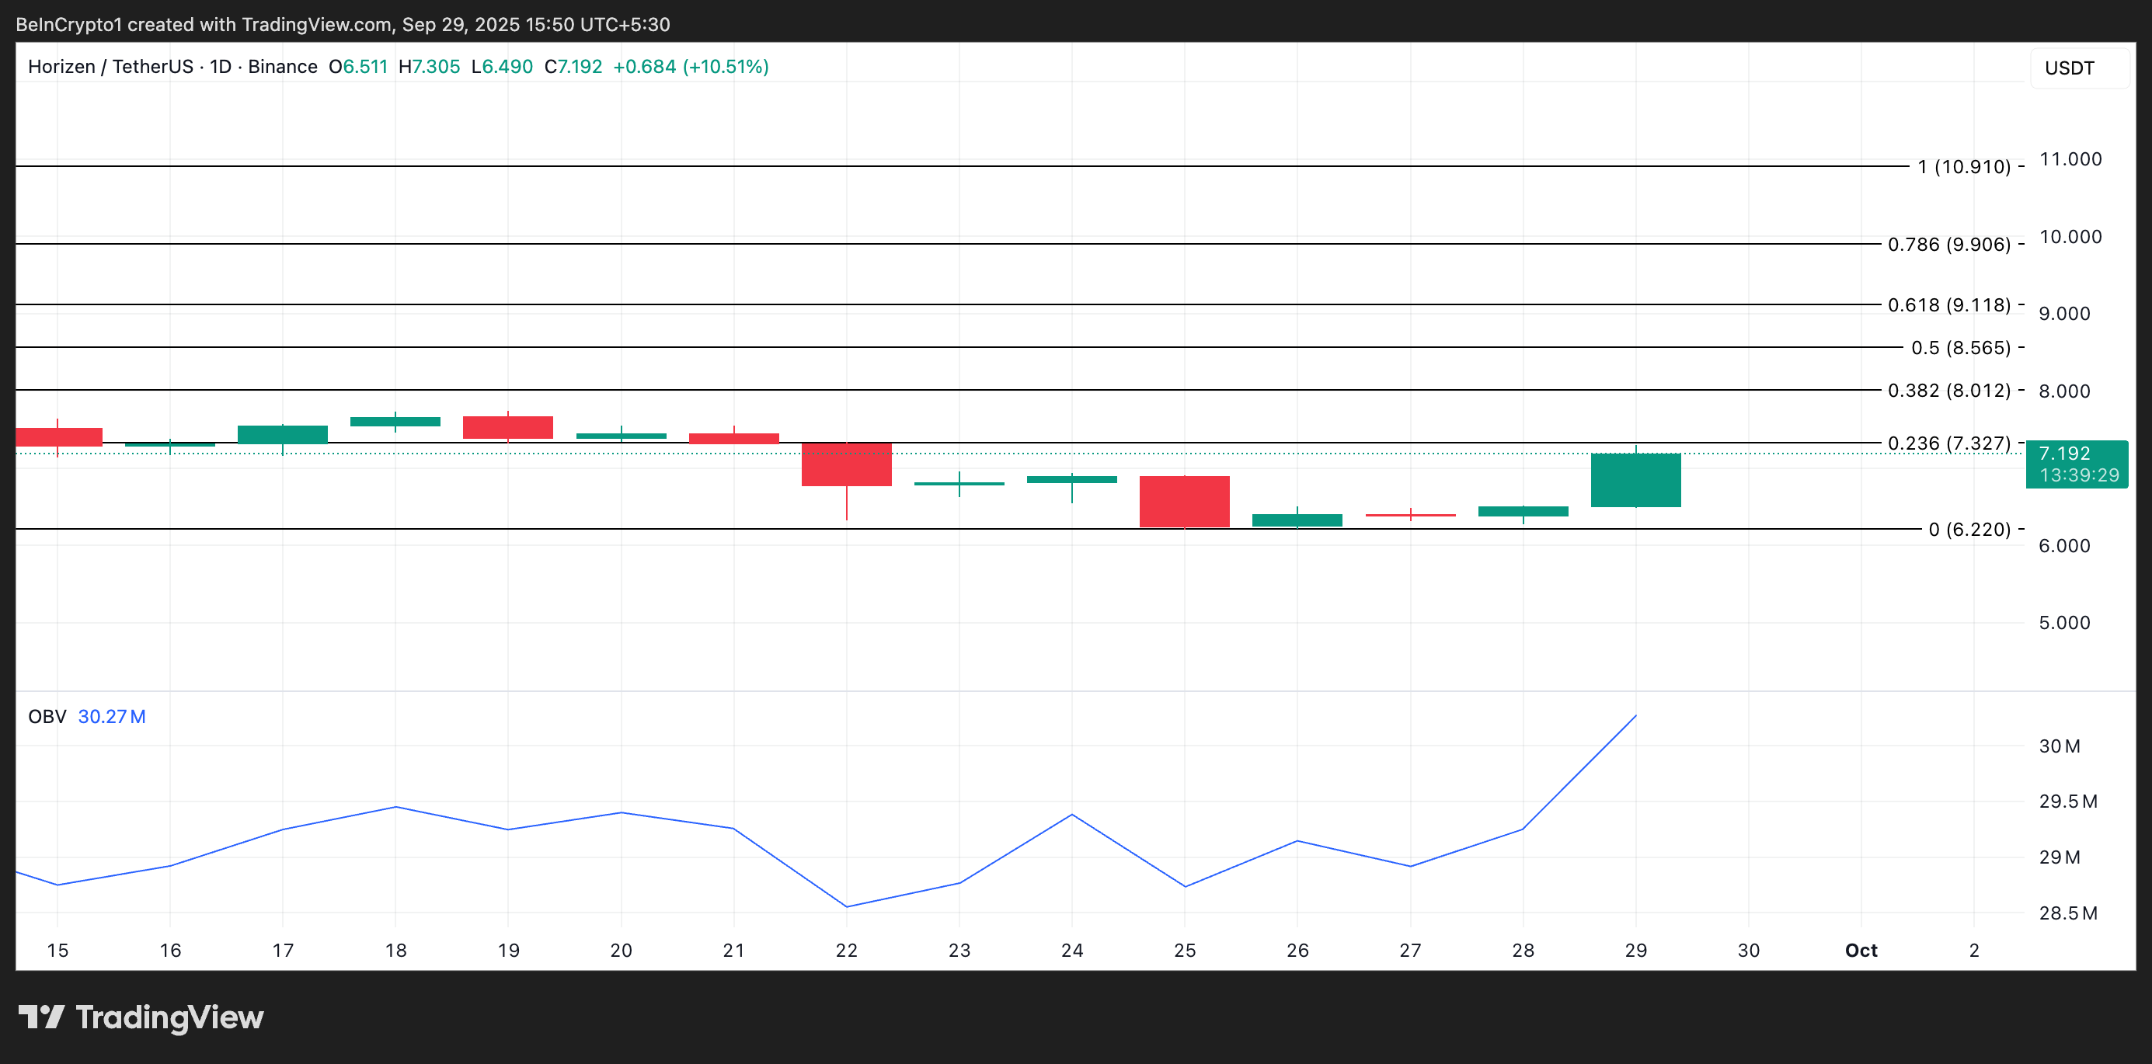Click the 0.382 (8.012) Fibonacci level label

(x=1948, y=390)
